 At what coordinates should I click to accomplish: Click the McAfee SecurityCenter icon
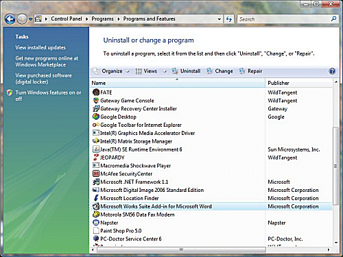click(x=96, y=173)
